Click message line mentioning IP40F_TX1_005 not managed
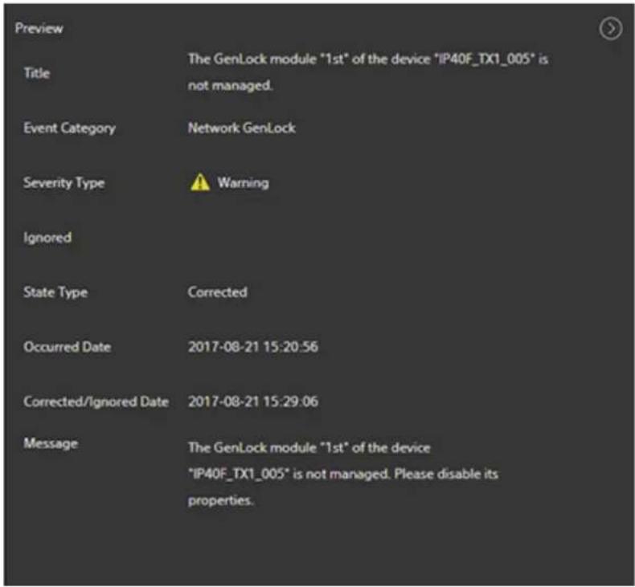Viewport: 635px width, 587px height. pyautogui.click(x=343, y=474)
